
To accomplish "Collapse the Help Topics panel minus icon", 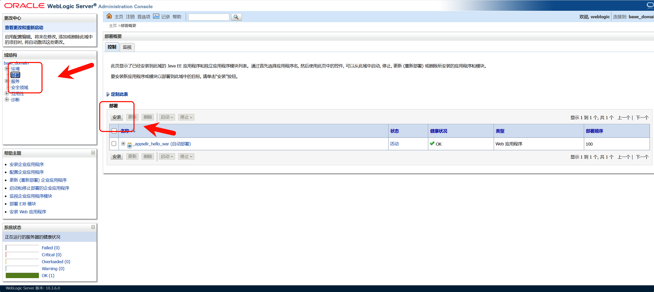I will point(93,153).
